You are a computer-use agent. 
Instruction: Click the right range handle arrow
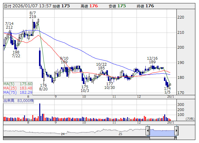(x=176, y=131)
